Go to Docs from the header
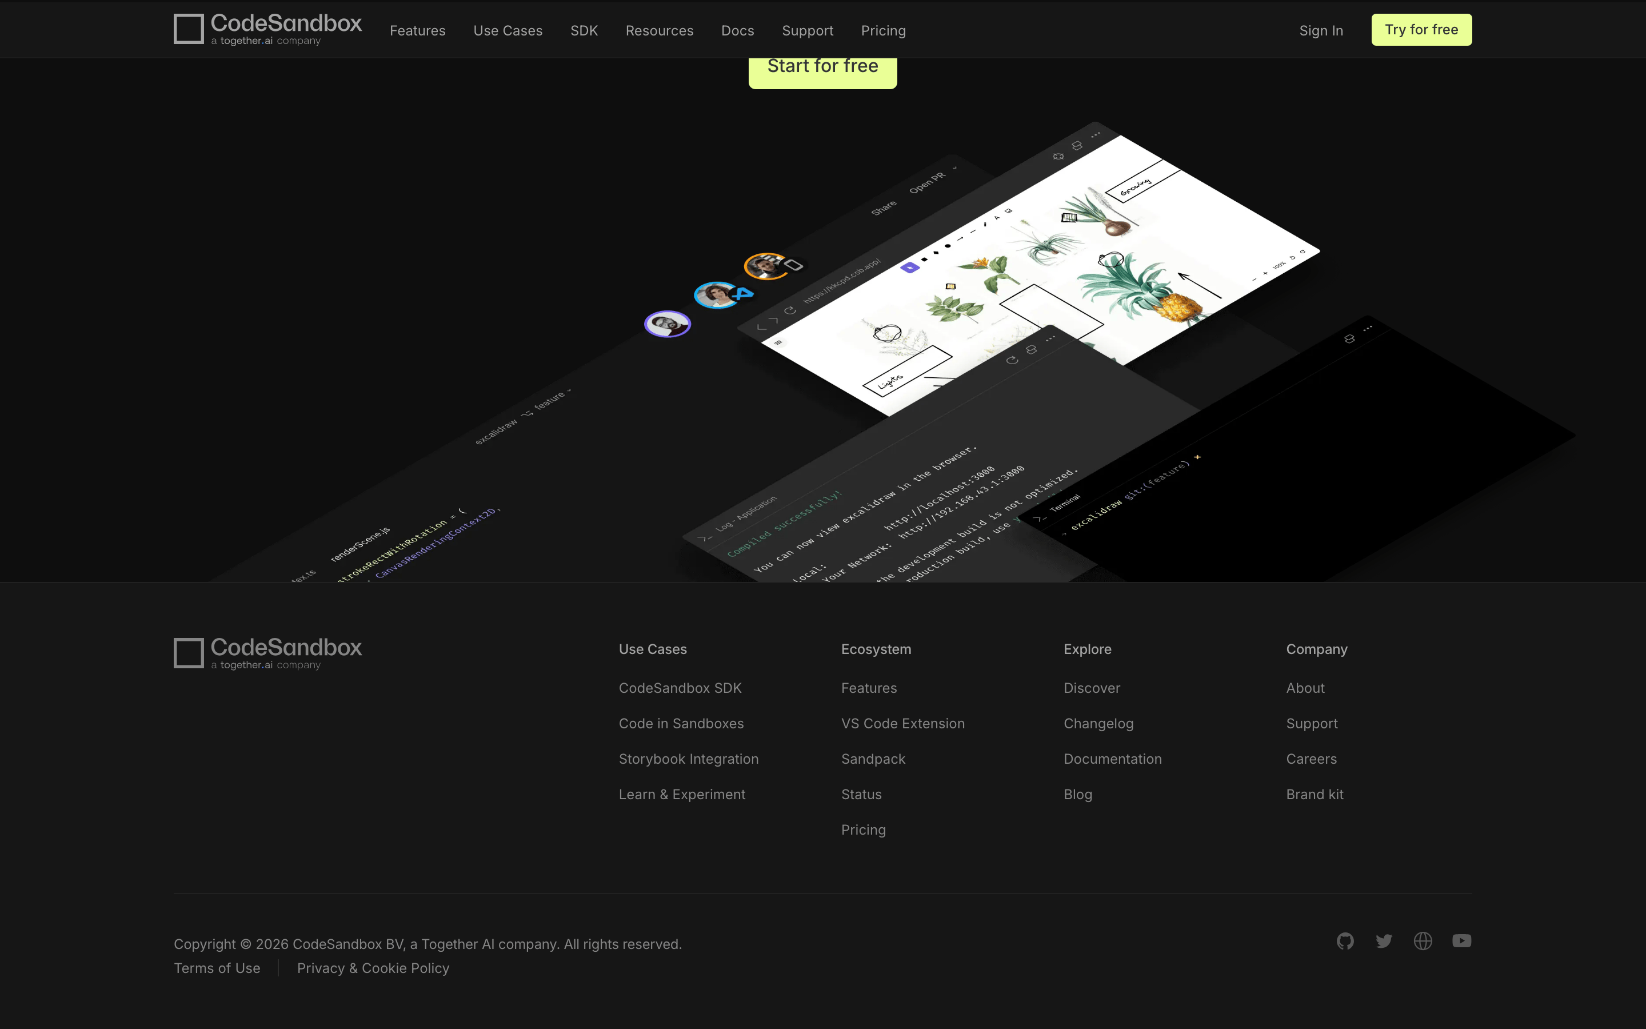 pyautogui.click(x=737, y=31)
